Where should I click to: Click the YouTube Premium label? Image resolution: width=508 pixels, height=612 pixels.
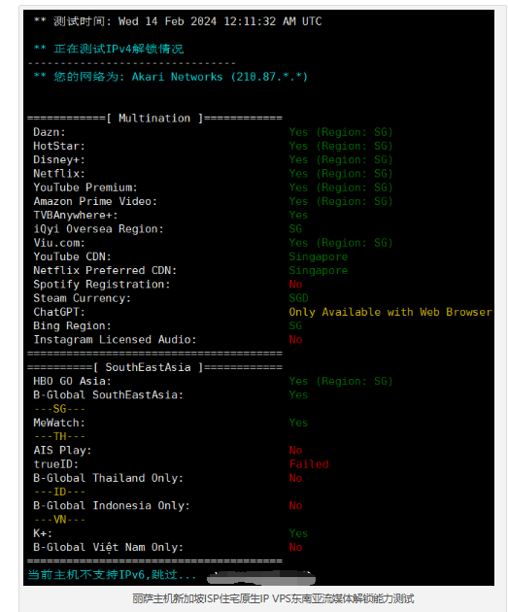tap(85, 187)
